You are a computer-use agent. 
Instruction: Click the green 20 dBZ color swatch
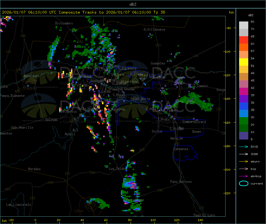[244, 121]
